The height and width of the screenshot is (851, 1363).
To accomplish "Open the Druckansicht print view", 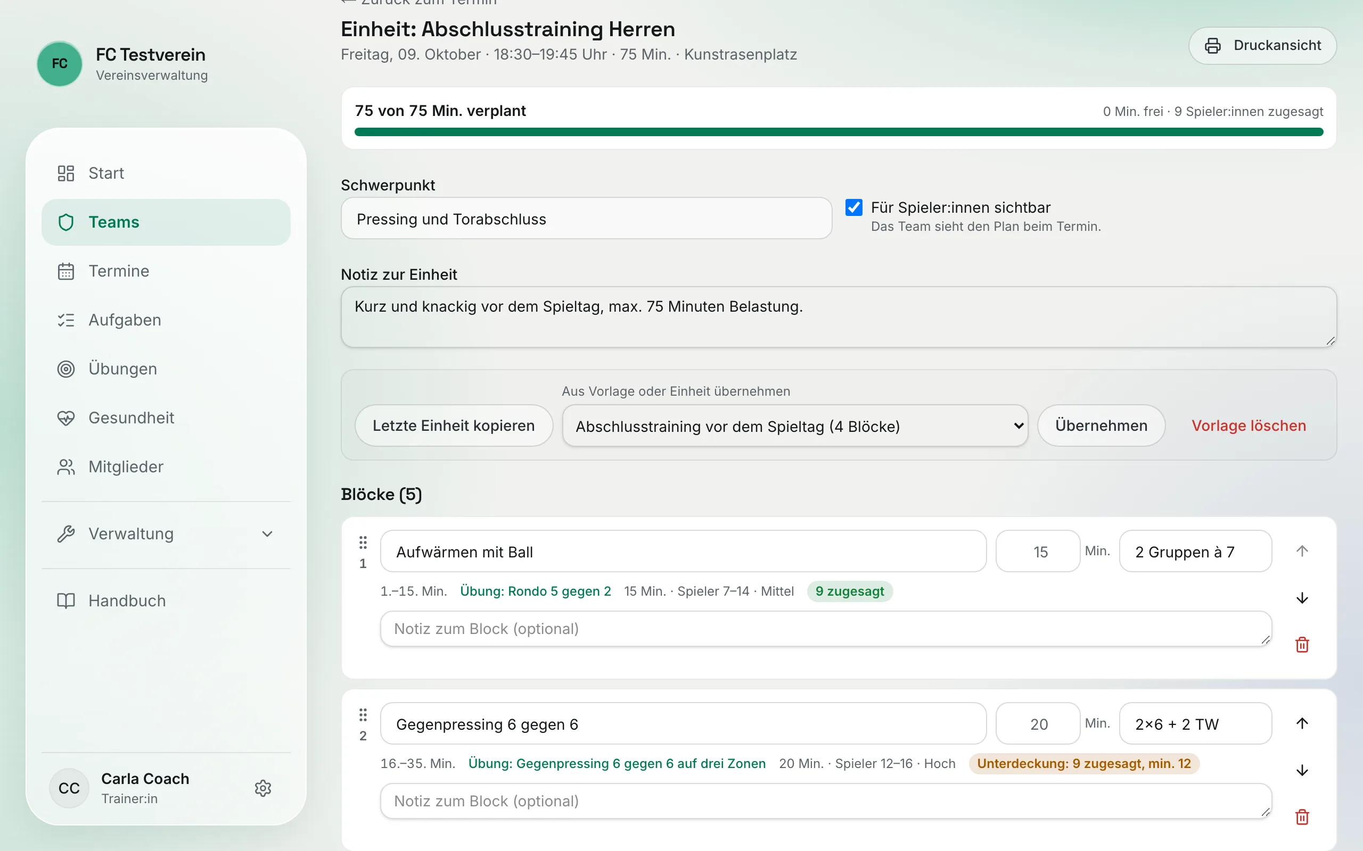I will [x=1262, y=46].
